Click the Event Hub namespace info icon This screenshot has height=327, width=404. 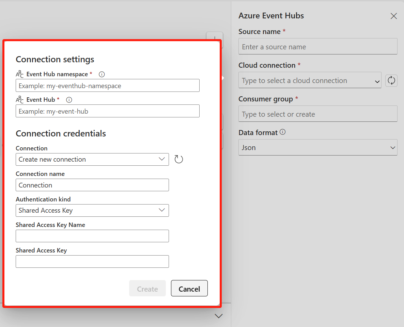pos(102,75)
